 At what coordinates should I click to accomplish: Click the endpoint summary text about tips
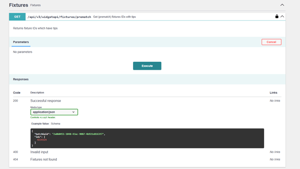[115, 17]
